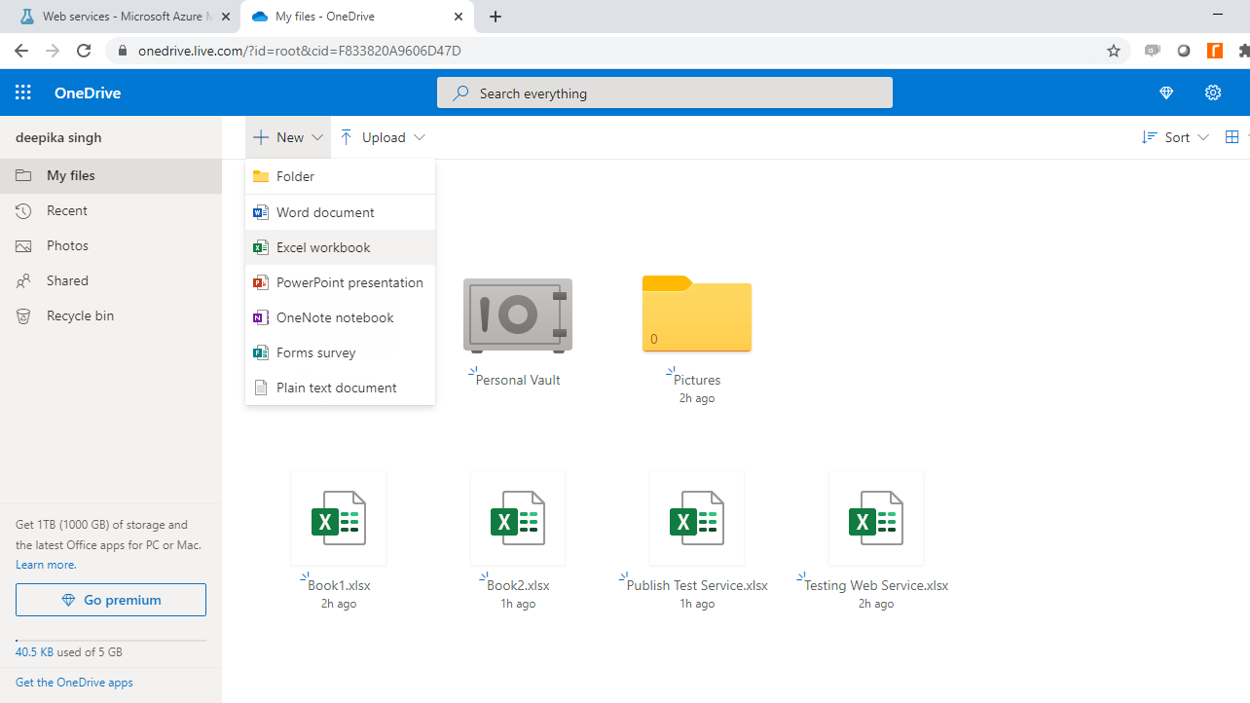Image resolution: width=1250 pixels, height=703 pixels.
Task: Open the Book1.xlsx file thumbnail
Action: (339, 518)
